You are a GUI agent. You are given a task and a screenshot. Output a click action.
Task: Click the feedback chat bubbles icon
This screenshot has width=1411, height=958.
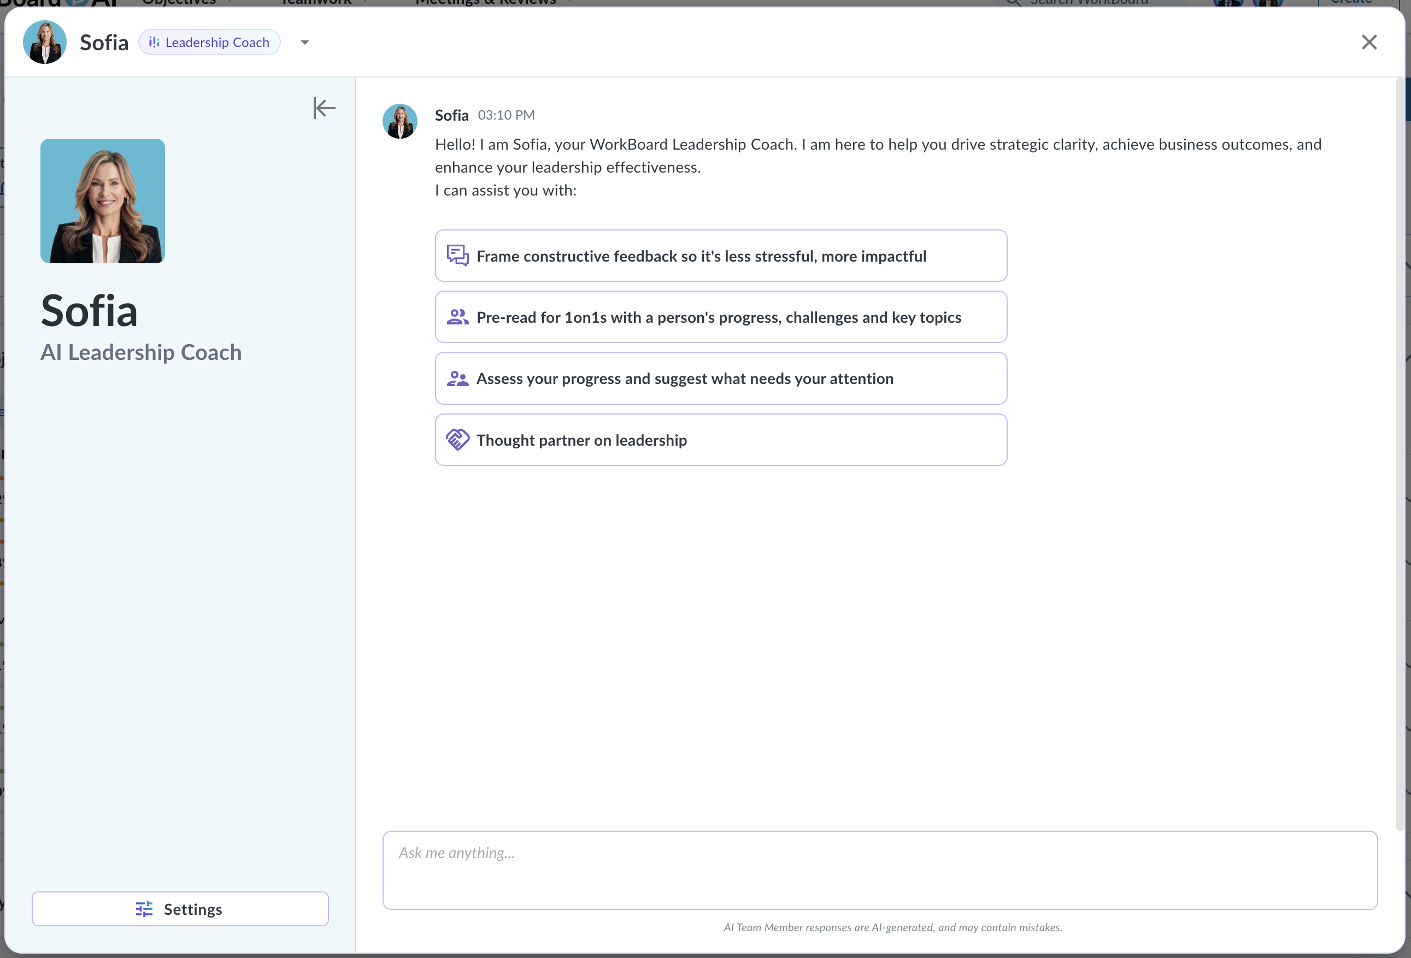(458, 256)
